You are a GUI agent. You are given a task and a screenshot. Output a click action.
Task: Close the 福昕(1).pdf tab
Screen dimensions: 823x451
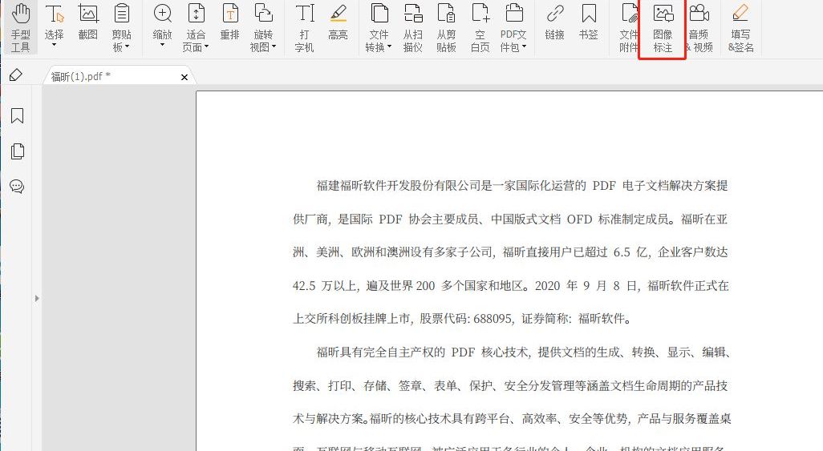coord(184,77)
